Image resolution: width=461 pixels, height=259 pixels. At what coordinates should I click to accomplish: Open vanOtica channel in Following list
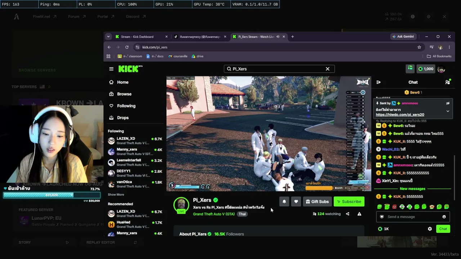click(x=135, y=184)
